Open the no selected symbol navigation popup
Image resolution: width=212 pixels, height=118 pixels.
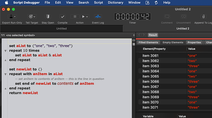[x=68, y=35]
